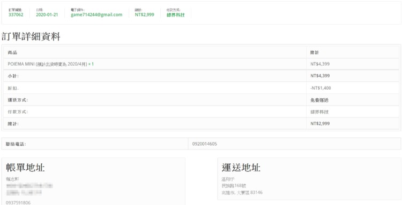Click the 運送地址 heading
Image resolution: width=402 pixels, height=205 pixels.
241,168
